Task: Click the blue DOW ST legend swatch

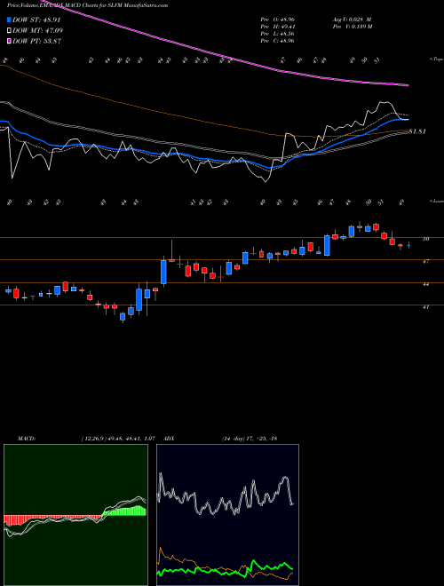Action: [10, 20]
